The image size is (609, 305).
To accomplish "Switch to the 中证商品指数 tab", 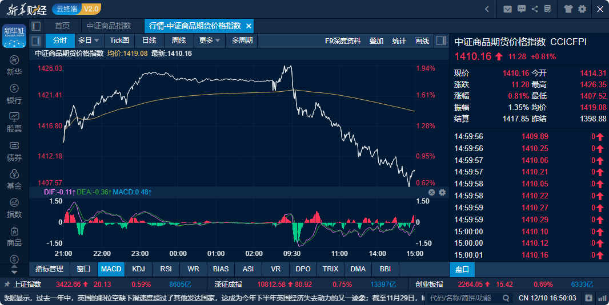I will tap(109, 26).
